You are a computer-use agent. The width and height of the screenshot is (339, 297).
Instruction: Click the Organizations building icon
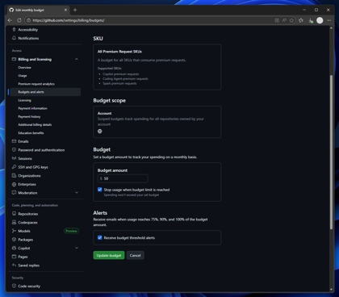[14, 176]
